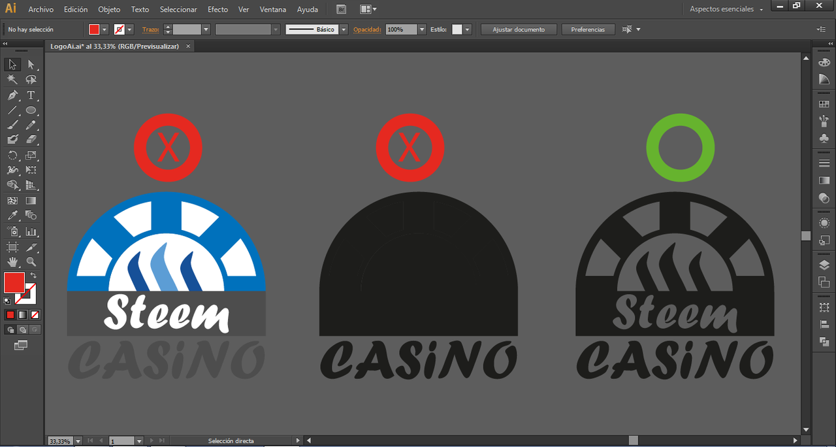Image resolution: width=836 pixels, height=447 pixels.
Task: Open the Stroke panel icon
Action: 824,163
